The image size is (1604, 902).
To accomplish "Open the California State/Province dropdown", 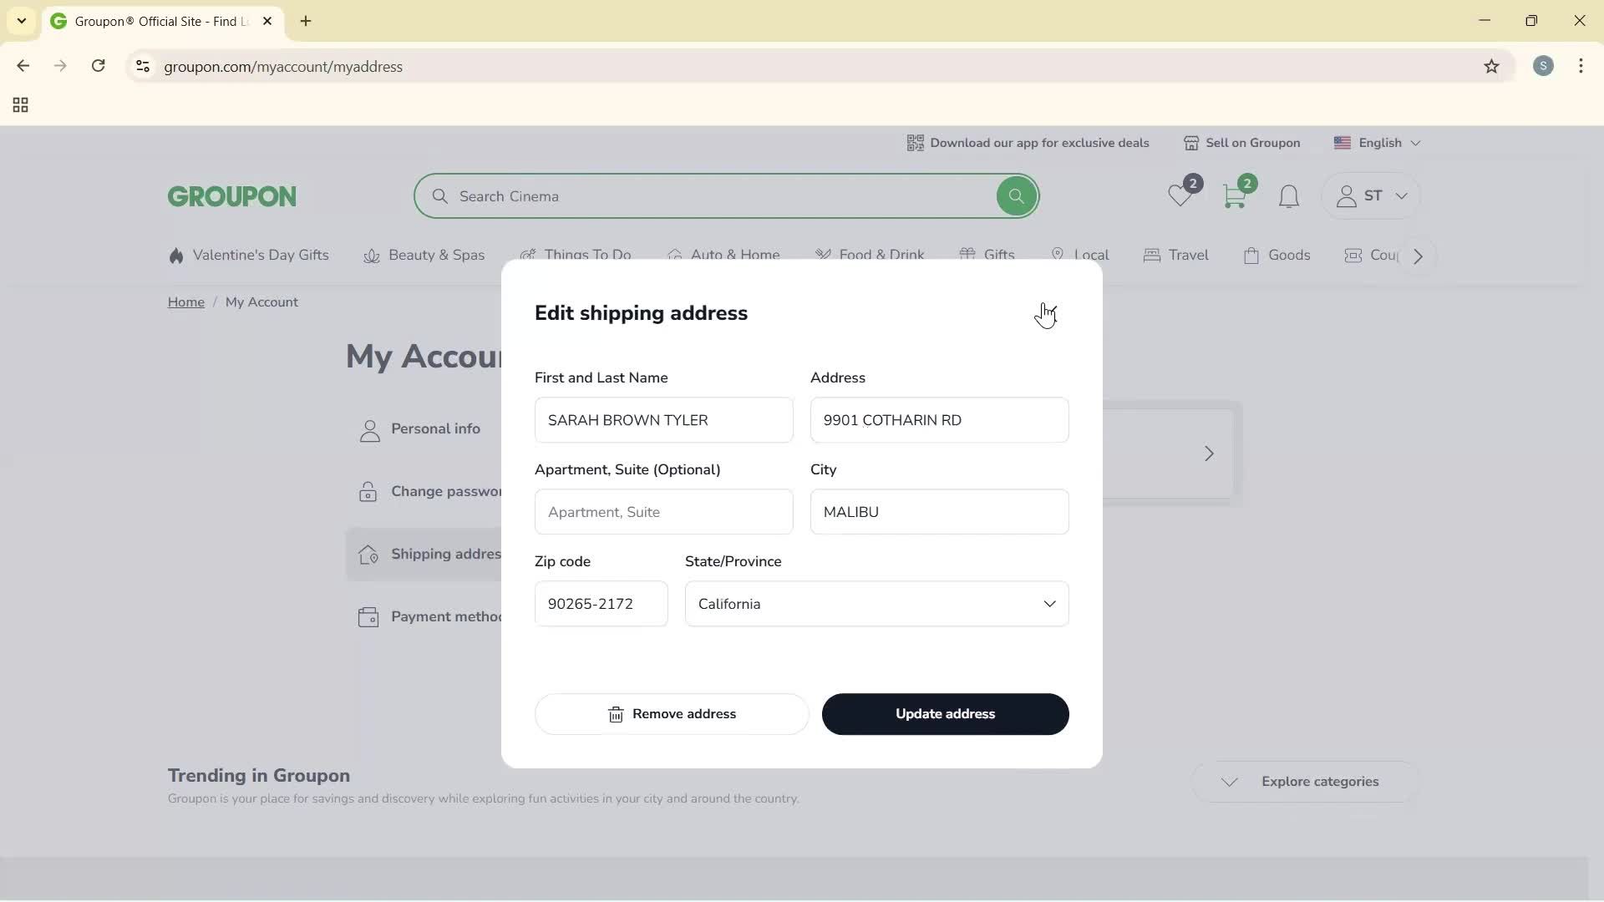I will tap(1050, 604).
